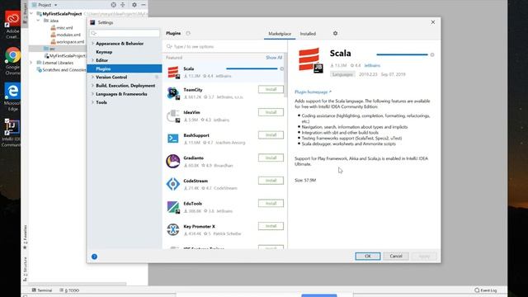Screen dimensions: 528x297
Task: Install the EduTools plugin
Action: coord(271,204)
